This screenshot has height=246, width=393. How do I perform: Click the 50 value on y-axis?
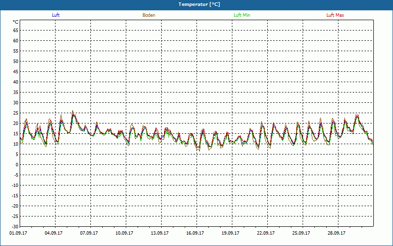(16, 61)
